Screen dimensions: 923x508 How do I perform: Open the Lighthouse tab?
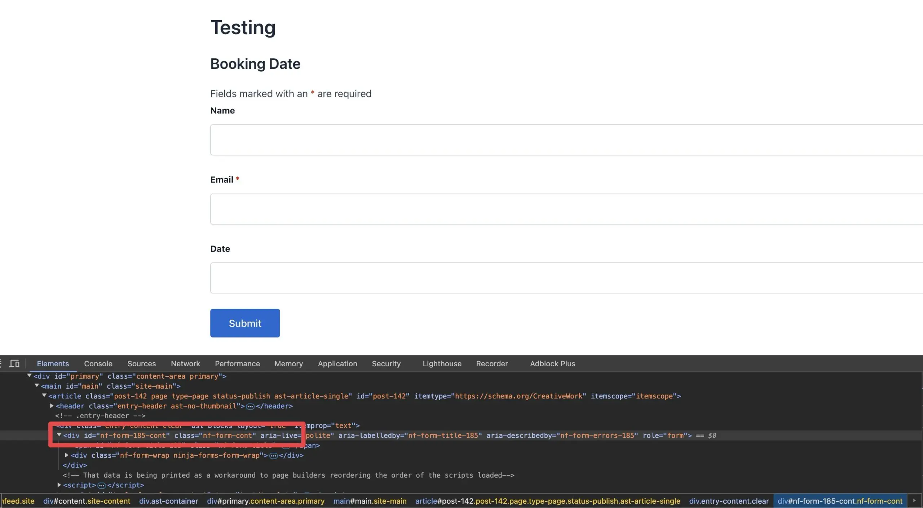tap(442, 363)
